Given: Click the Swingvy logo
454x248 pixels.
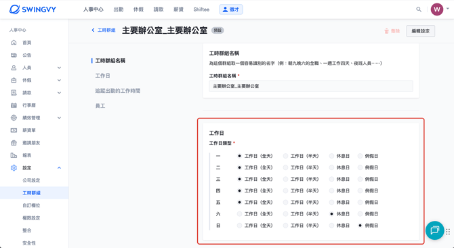Looking at the screenshot, I should (x=33, y=9).
